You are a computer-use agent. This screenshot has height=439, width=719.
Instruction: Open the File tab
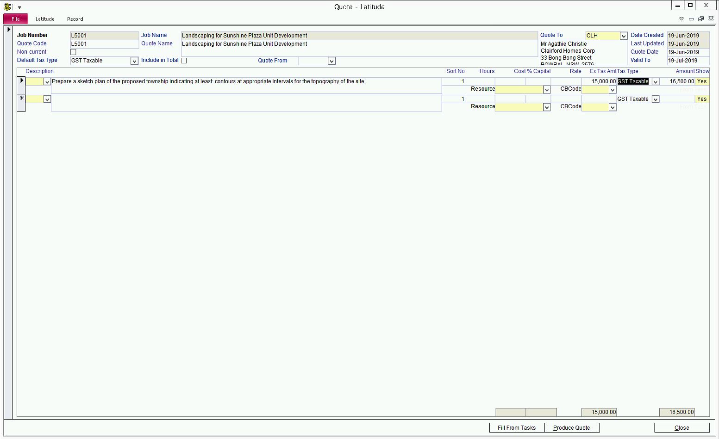(16, 19)
